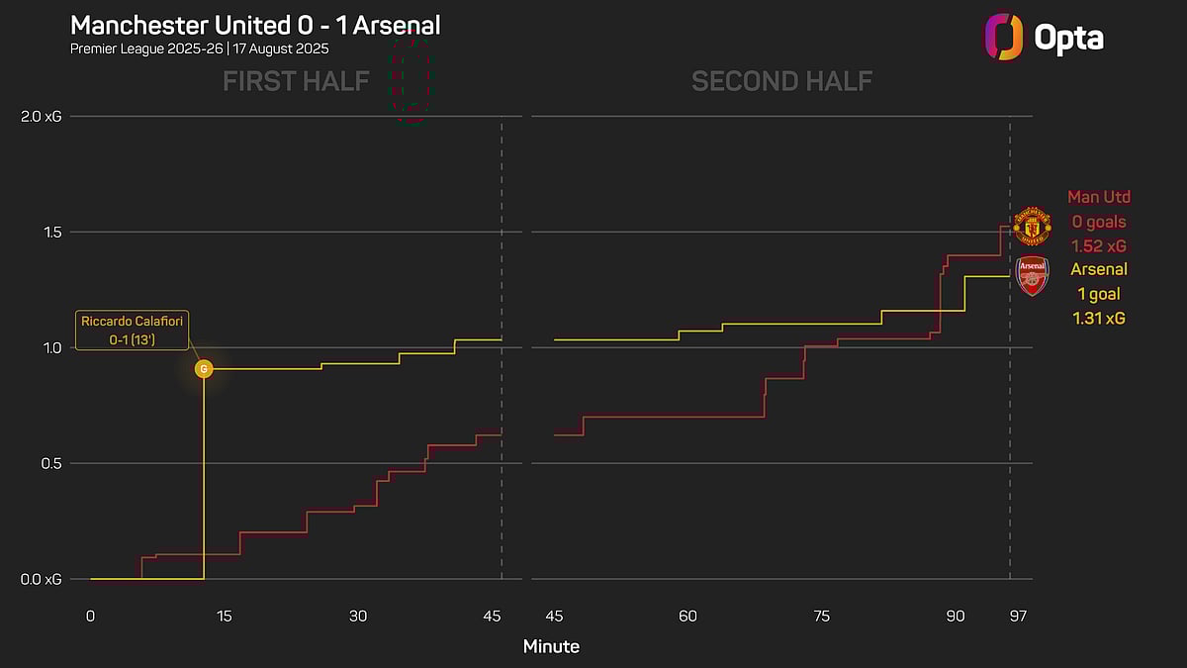Click the match title Manchester United 0 - 1 Arsenal
Viewport: 1187px width, 668px height.
click(x=256, y=25)
